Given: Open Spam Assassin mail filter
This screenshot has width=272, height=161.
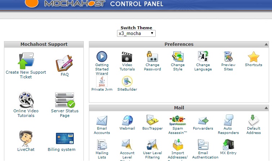Looking at the screenshot, I should point(177,120).
